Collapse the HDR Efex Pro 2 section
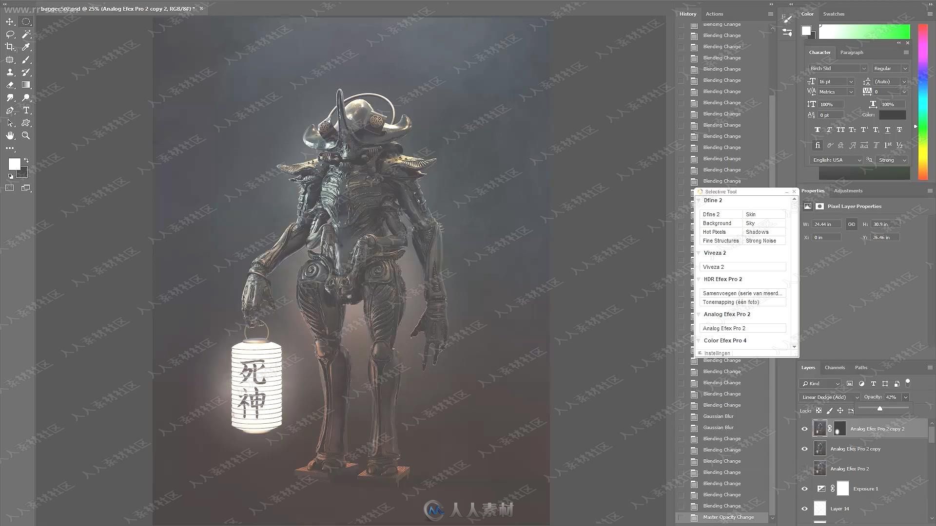Screen dimensions: 936x526 699,280
